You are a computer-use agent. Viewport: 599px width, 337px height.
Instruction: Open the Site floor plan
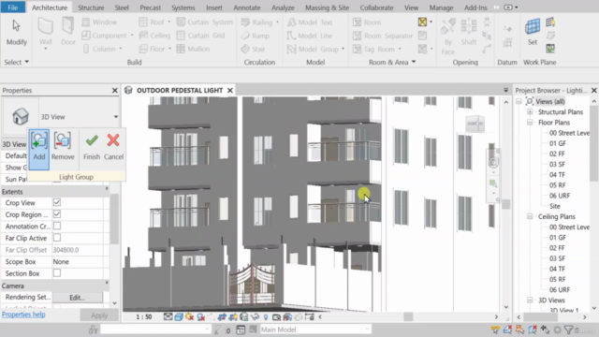(555, 206)
